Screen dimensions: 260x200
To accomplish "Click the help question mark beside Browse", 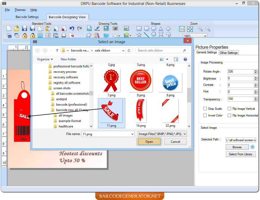I will (x=252, y=147).
